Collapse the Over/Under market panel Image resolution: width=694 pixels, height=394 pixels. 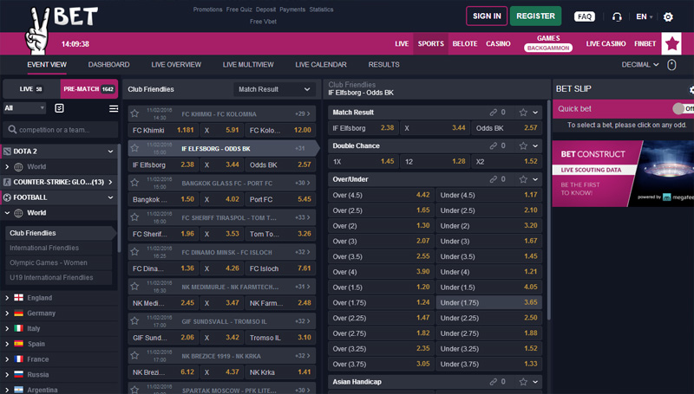[x=535, y=179]
